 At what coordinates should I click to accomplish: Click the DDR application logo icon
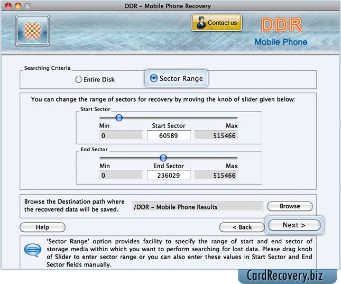(32, 31)
